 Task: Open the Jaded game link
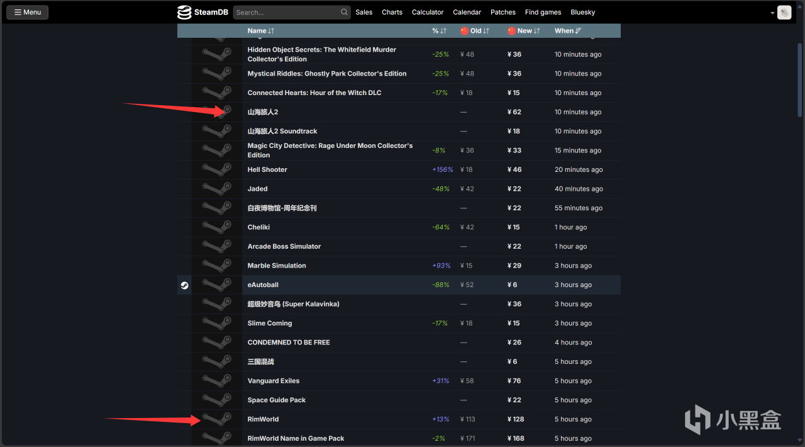click(257, 189)
